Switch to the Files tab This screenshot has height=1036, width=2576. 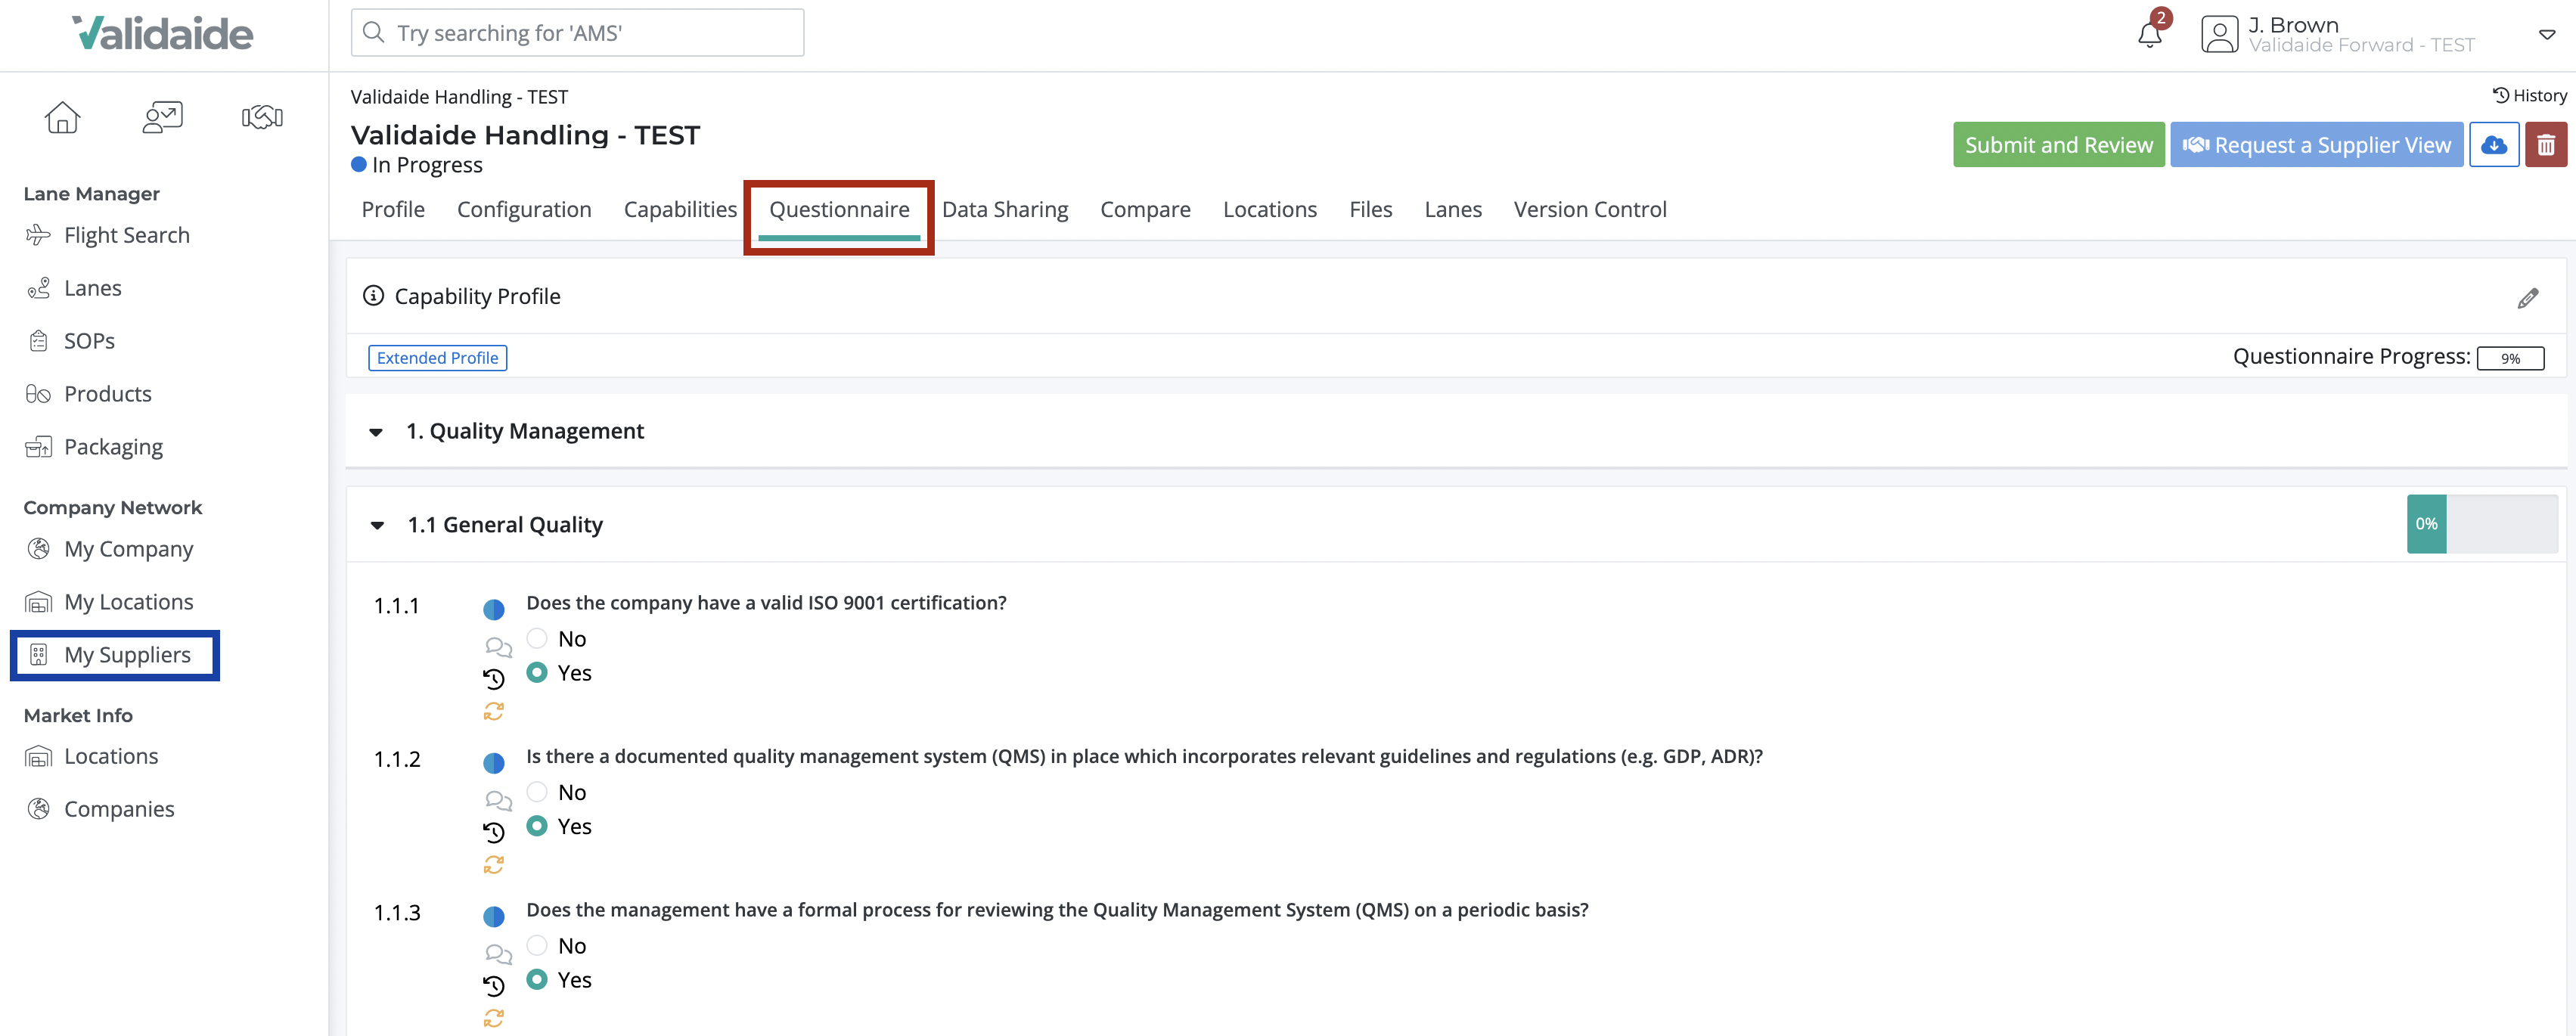1370,209
